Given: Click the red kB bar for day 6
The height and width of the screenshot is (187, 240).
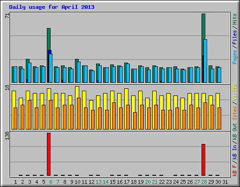Looking at the screenshot, I should pos(49,154).
